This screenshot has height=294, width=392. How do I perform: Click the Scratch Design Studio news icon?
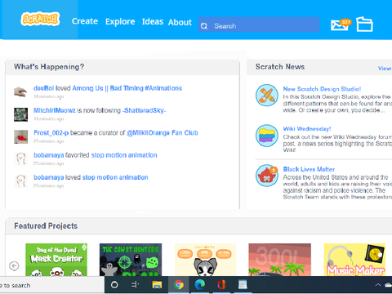click(267, 96)
